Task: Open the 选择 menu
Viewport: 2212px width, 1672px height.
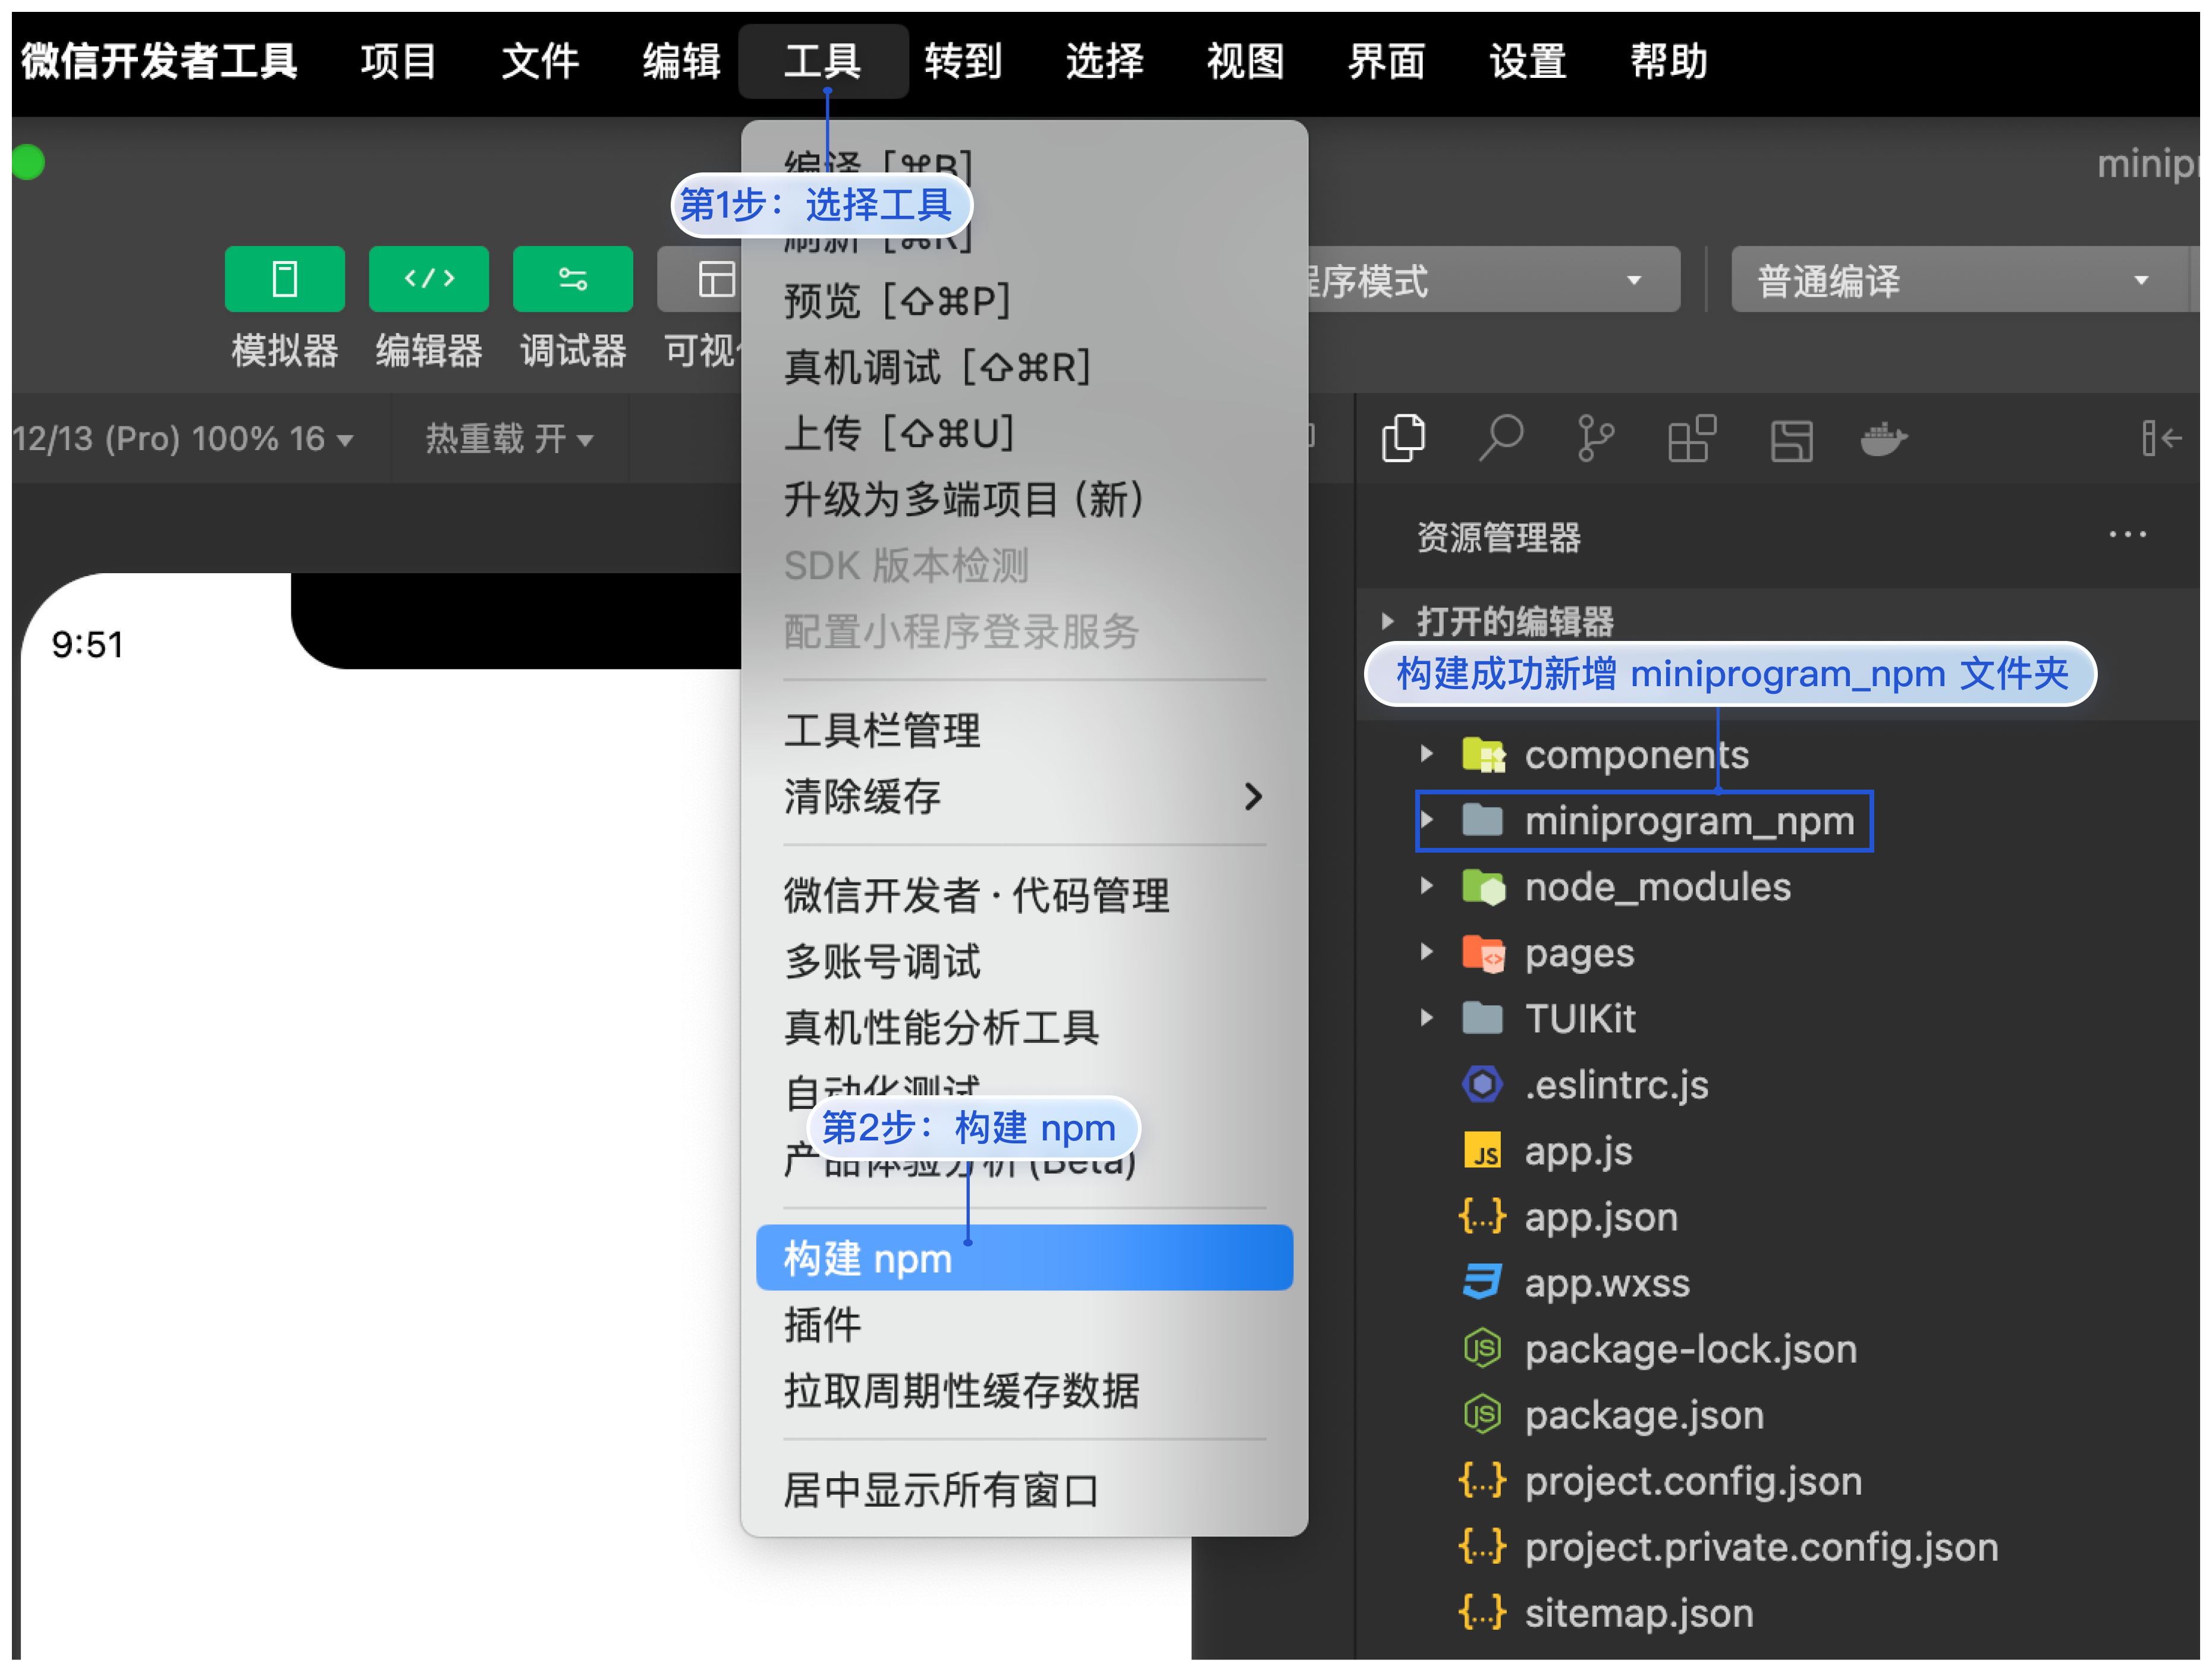Action: tap(1104, 61)
